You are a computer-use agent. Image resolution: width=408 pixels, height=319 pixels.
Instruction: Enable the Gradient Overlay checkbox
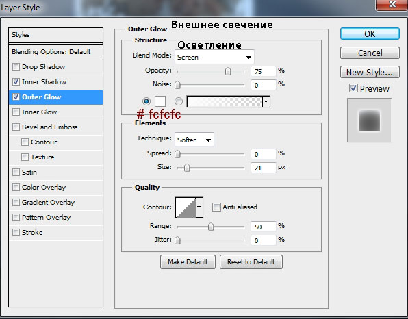tap(16, 203)
